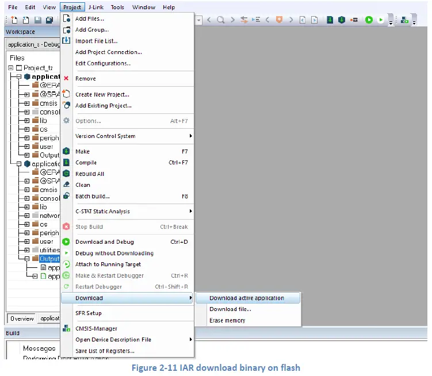Click the Make hexagon toolbar icon
The height and width of the screenshot is (376, 432).
pos(342,20)
